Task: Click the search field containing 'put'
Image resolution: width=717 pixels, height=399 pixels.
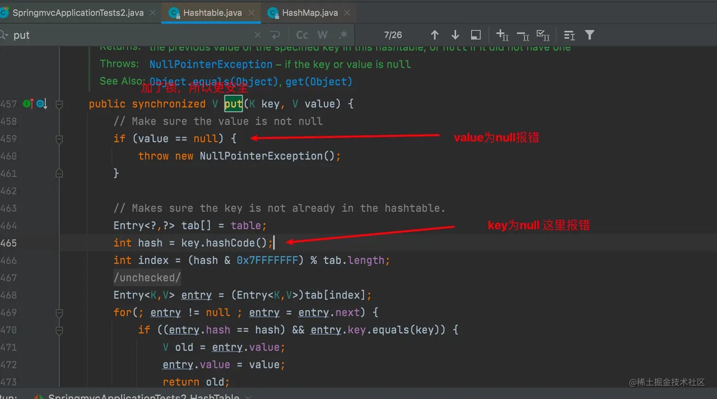Action: 133,35
